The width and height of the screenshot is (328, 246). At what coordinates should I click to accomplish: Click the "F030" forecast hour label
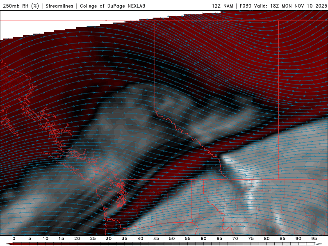pos(245,6)
